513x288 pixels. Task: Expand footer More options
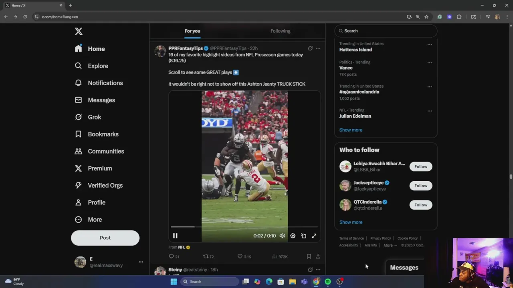click(x=390, y=246)
